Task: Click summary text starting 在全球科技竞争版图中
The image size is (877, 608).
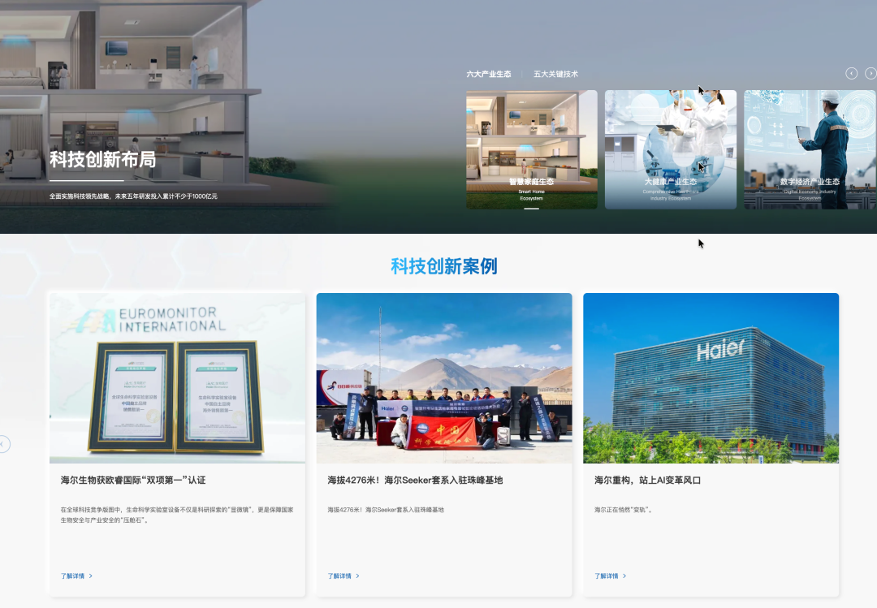Action: tap(177, 515)
